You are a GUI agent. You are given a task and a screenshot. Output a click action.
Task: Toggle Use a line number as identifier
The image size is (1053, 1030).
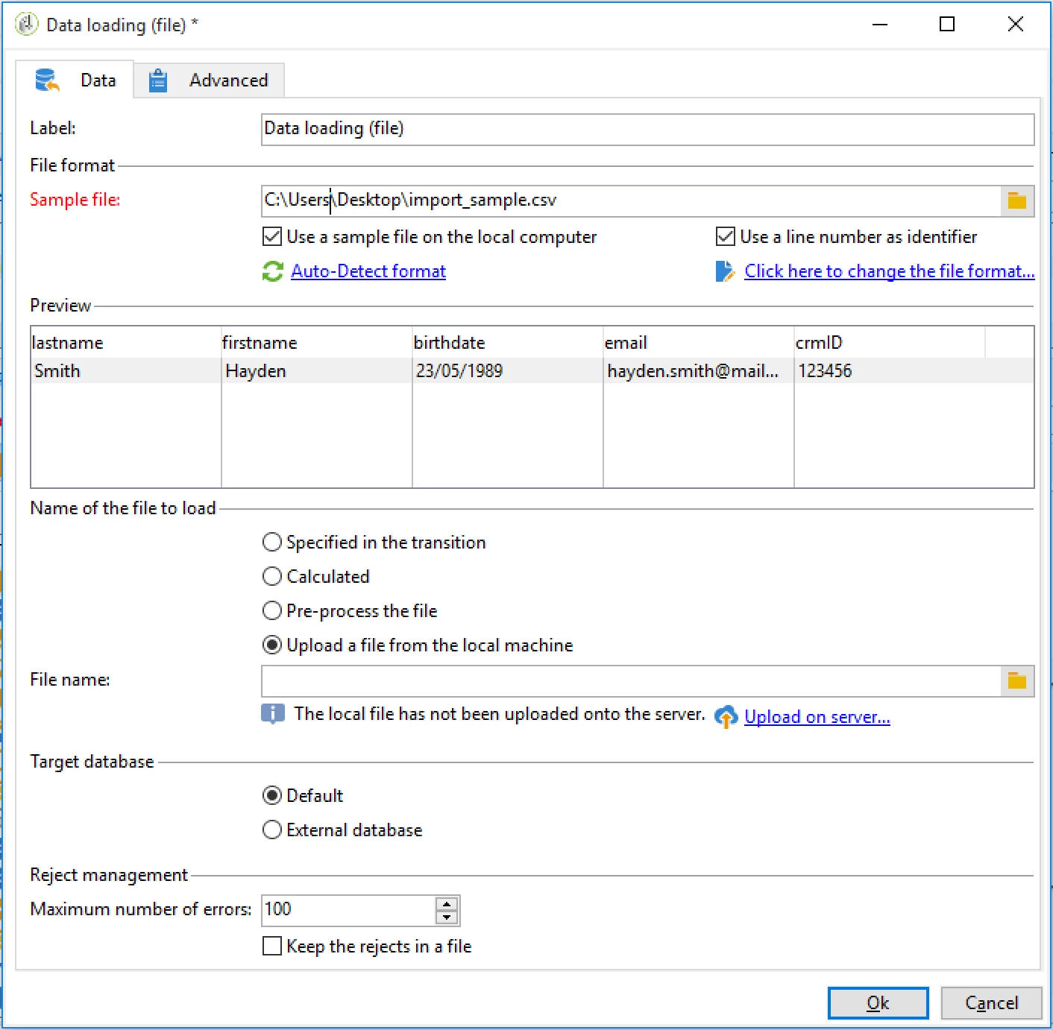[725, 237]
